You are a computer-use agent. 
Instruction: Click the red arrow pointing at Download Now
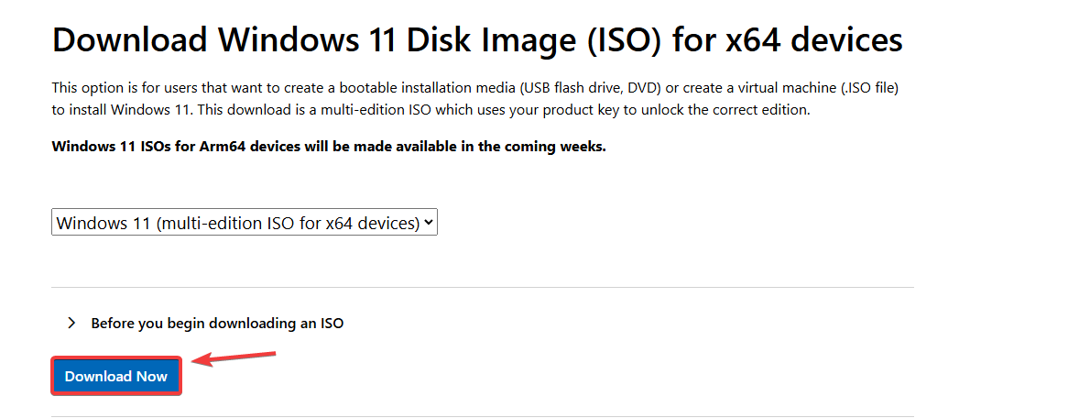pyautogui.click(x=234, y=358)
